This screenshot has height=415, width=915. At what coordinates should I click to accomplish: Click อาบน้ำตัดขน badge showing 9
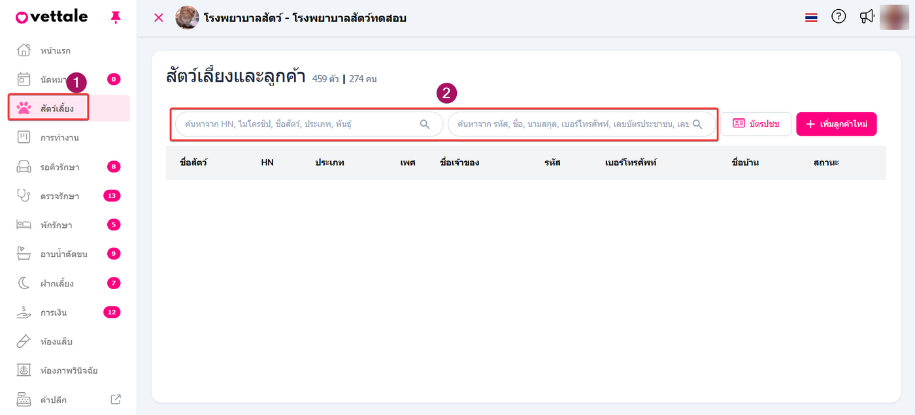click(x=114, y=254)
